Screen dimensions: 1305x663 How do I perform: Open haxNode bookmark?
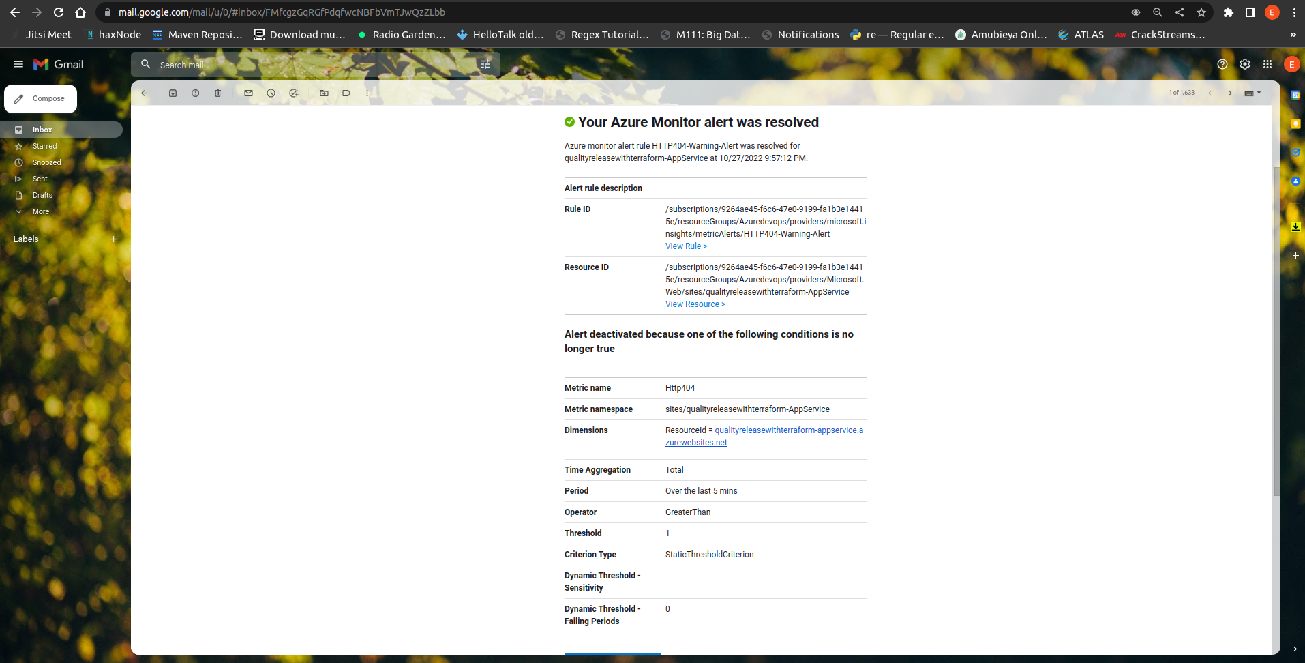click(x=113, y=35)
